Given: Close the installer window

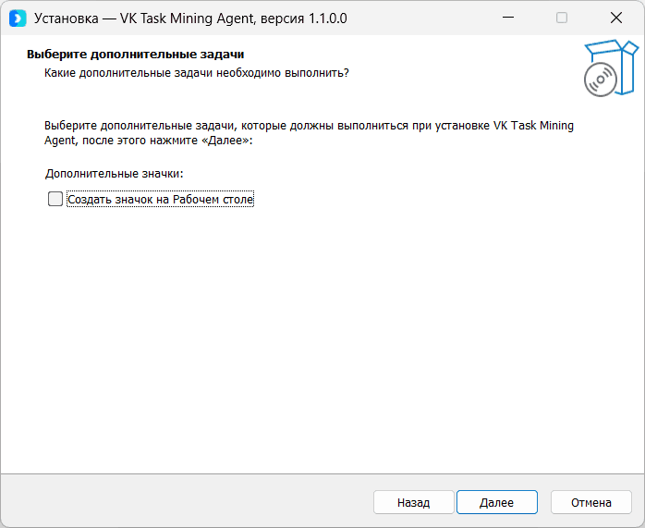Looking at the screenshot, I should (616, 18).
